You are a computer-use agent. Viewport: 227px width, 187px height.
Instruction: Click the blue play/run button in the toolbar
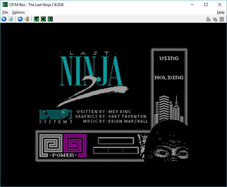(4, 19)
